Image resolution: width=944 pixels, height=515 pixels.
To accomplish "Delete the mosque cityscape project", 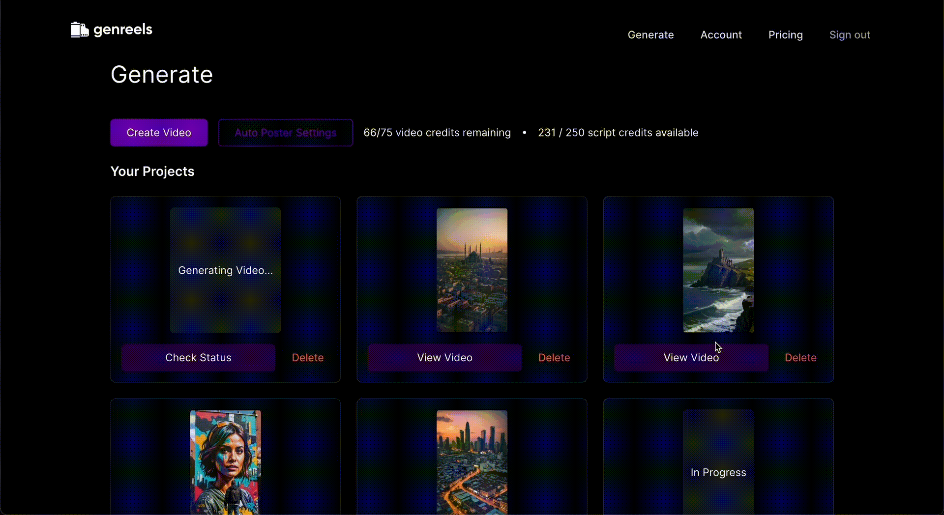I will coord(554,358).
